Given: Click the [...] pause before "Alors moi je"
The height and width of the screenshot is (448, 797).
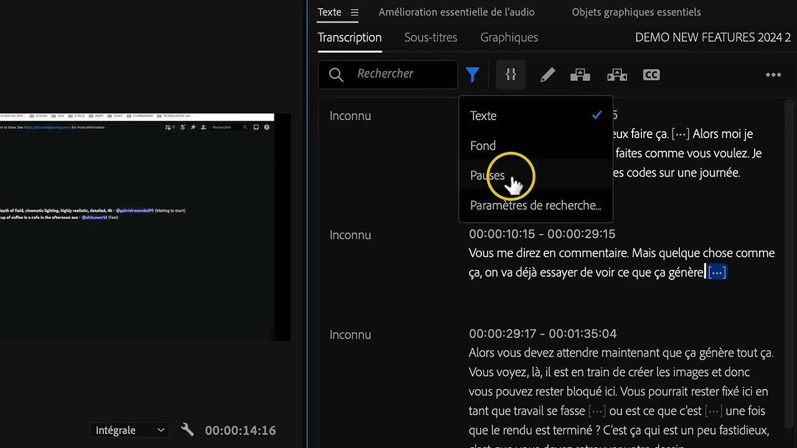Looking at the screenshot, I should (x=681, y=134).
